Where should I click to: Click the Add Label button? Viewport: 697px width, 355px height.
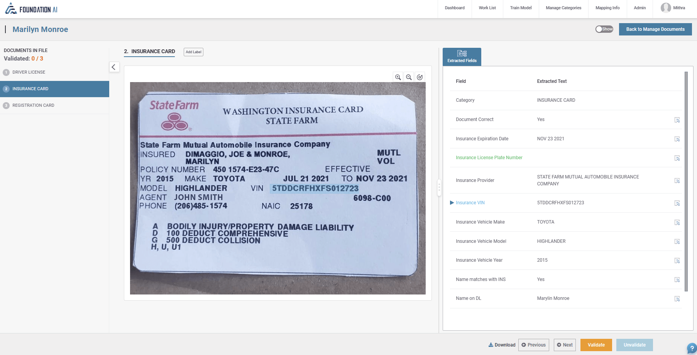(x=193, y=52)
